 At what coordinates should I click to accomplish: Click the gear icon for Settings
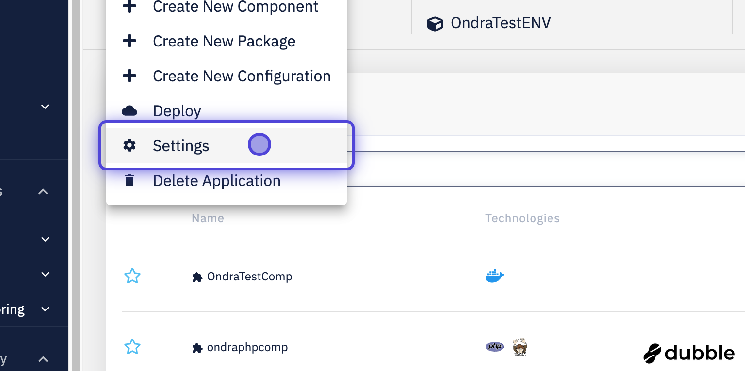[x=130, y=145]
